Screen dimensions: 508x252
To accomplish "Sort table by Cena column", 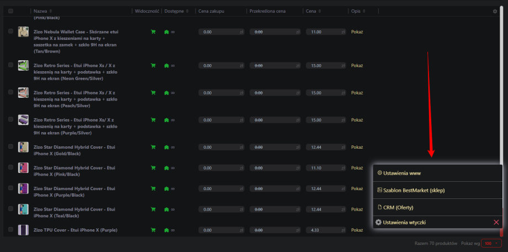I will click(313, 11).
